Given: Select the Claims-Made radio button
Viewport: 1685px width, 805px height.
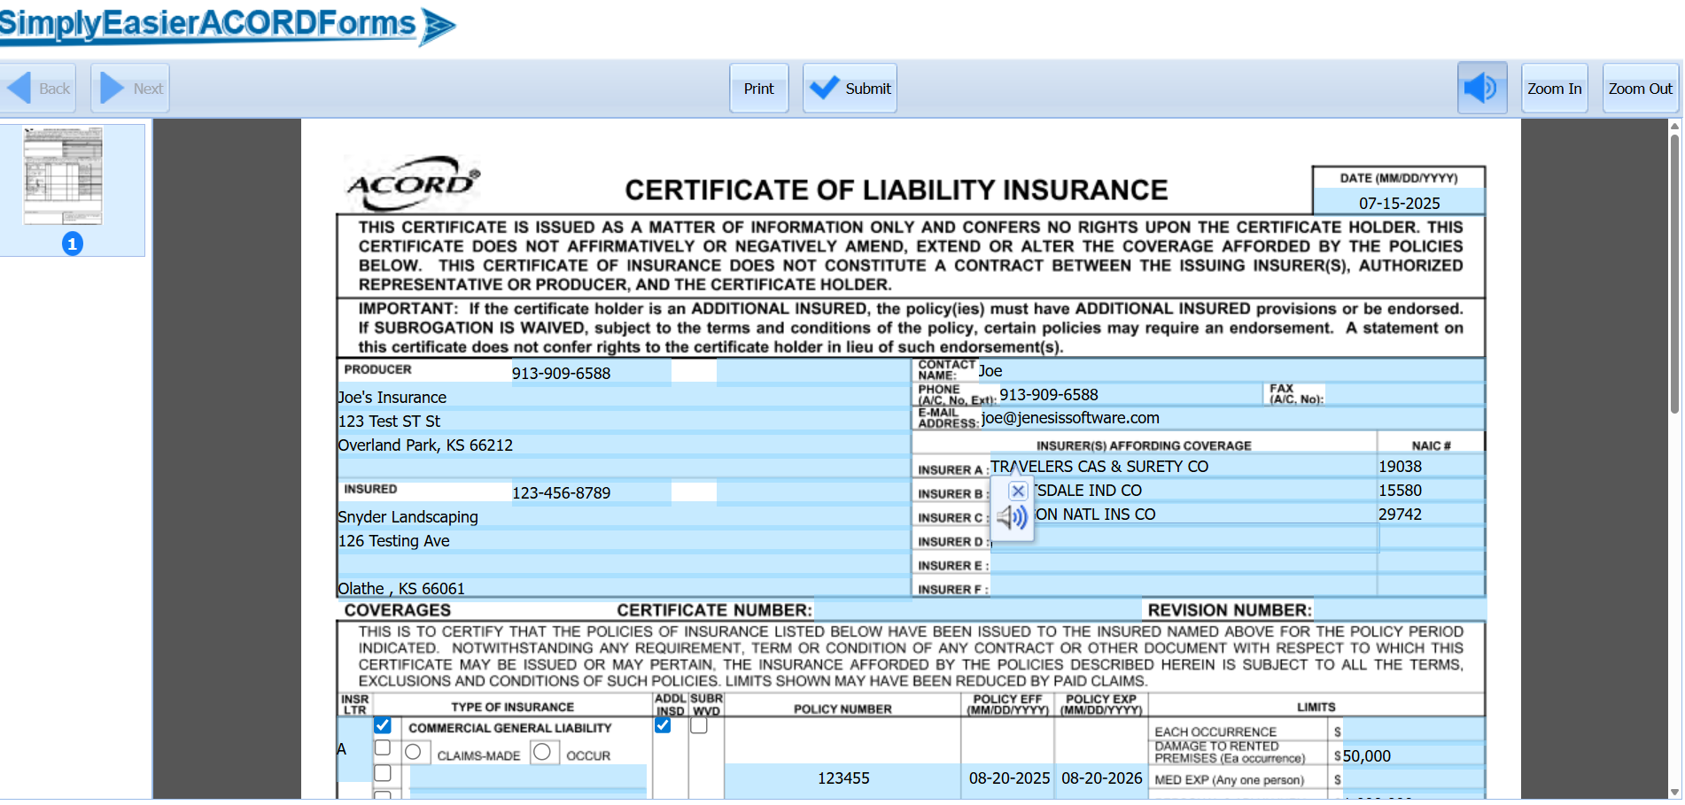Looking at the screenshot, I should point(413,752).
